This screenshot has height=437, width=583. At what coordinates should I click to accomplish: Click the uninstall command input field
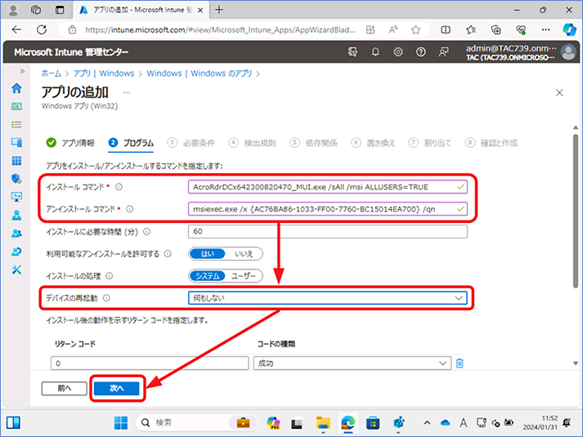coord(328,209)
